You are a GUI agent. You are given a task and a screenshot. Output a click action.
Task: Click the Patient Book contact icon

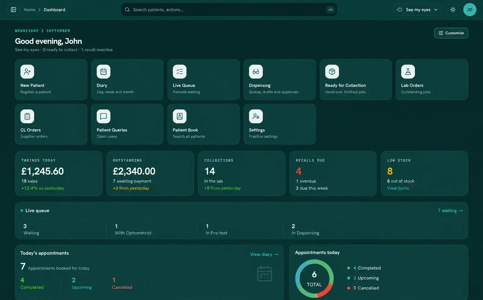pos(180,116)
